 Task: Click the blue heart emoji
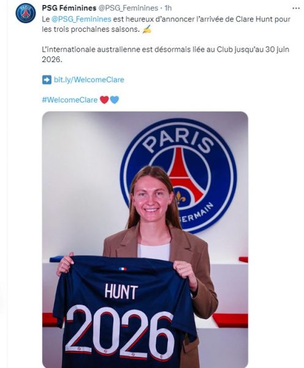pyautogui.click(x=115, y=100)
